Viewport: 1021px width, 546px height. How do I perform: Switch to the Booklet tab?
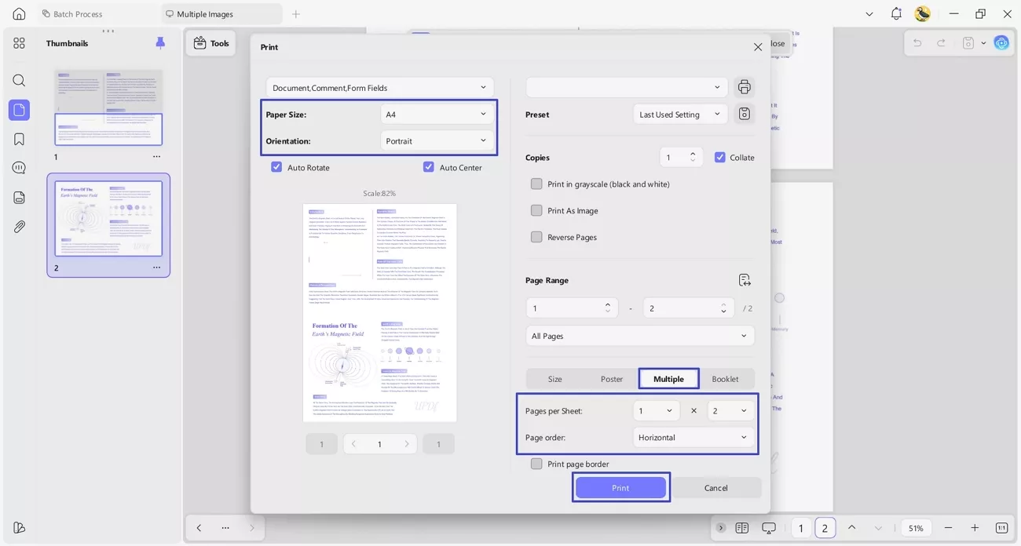(725, 378)
